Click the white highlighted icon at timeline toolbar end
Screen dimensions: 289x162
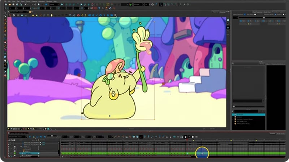click(x=193, y=137)
